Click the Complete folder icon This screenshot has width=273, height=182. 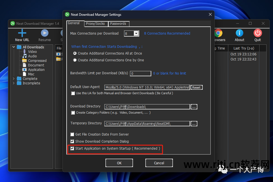[x=19, y=79]
